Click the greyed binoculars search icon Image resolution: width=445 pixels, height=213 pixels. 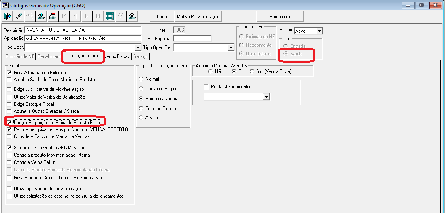coord(120,16)
